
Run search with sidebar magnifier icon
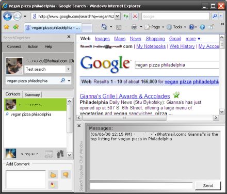click(63, 80)
